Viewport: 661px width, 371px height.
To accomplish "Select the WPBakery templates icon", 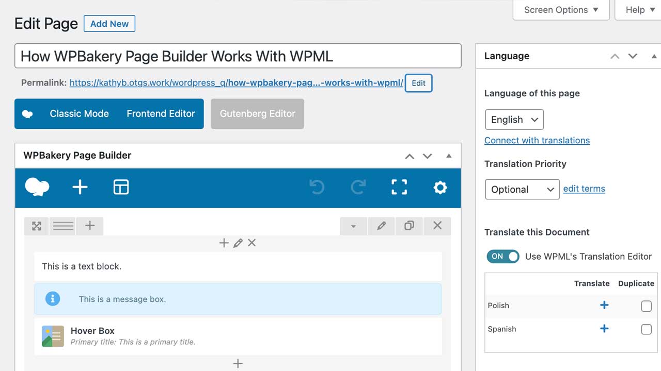I will click(121, 188).
